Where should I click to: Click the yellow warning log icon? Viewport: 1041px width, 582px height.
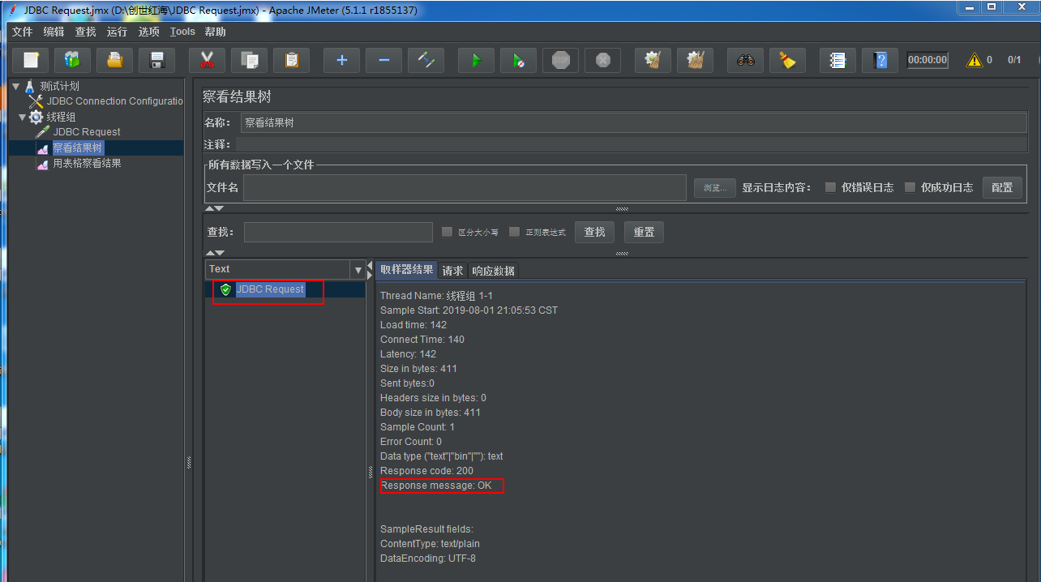coord(975,60)
